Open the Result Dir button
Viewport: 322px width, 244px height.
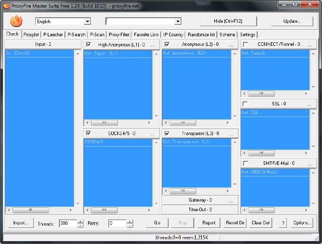click(235, 223)
